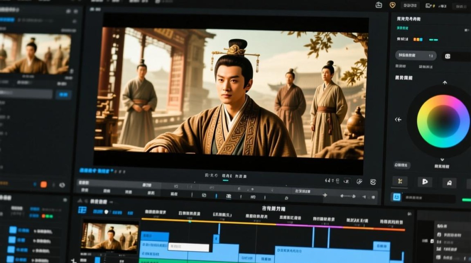This screenshot has height=263, width=471.
Task: Click the white play icon in the right panel
Action: click(448, 56)
